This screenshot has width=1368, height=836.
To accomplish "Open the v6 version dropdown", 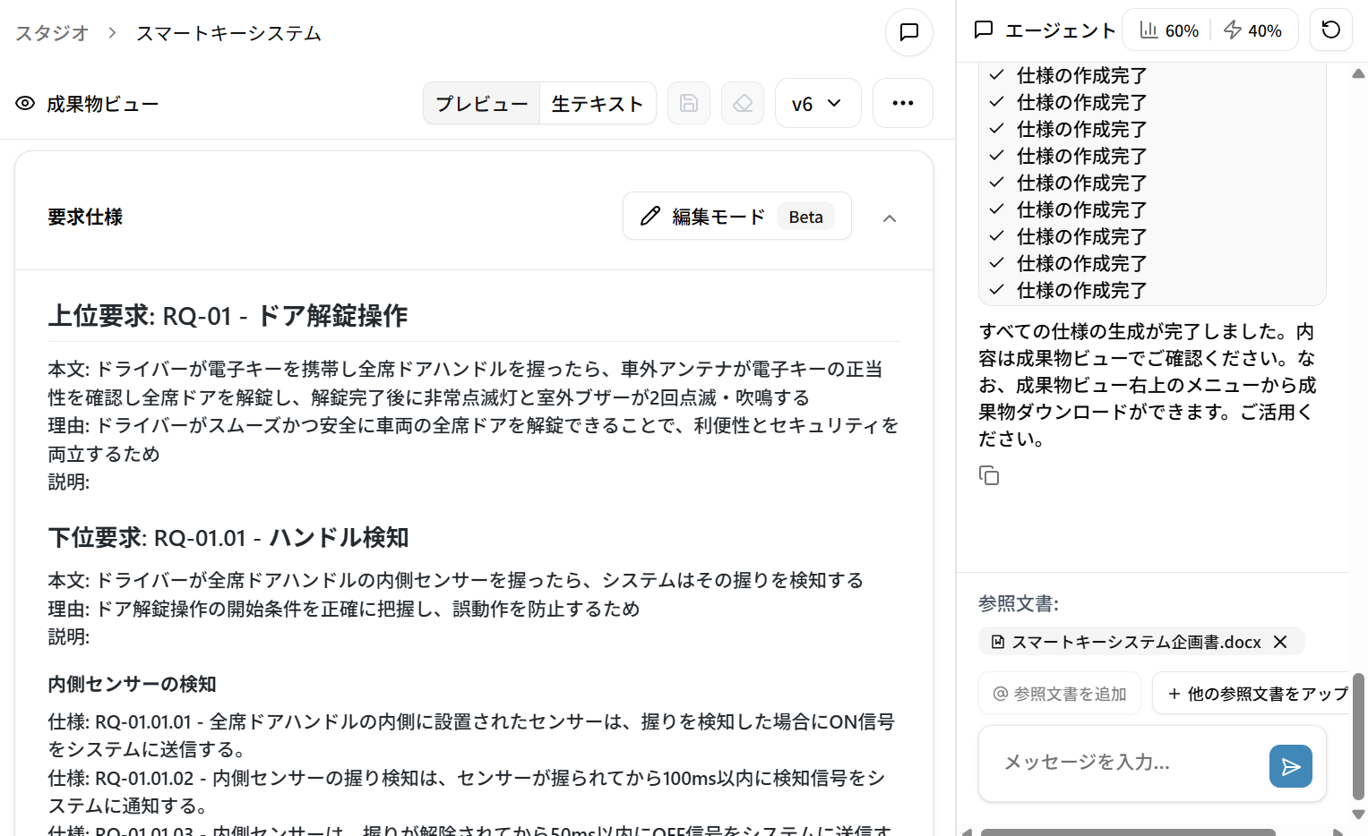I will 817,103.
